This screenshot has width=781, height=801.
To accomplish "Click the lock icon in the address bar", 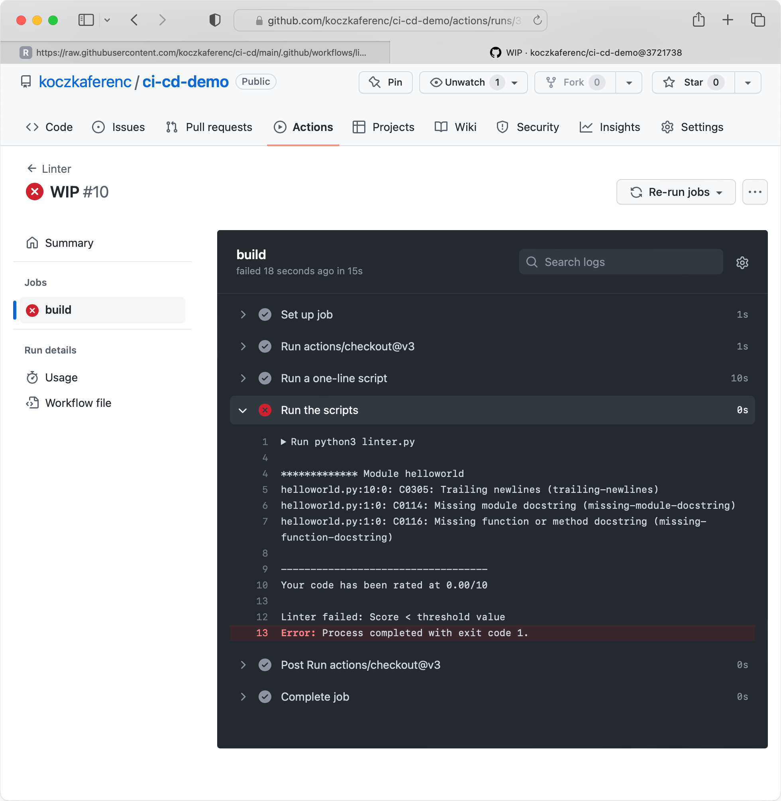I will coord(259,20).
